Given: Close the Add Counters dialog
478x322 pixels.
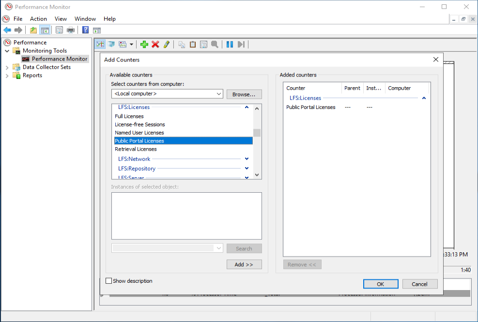Looking at the screenshot, I should click(436, 60).
